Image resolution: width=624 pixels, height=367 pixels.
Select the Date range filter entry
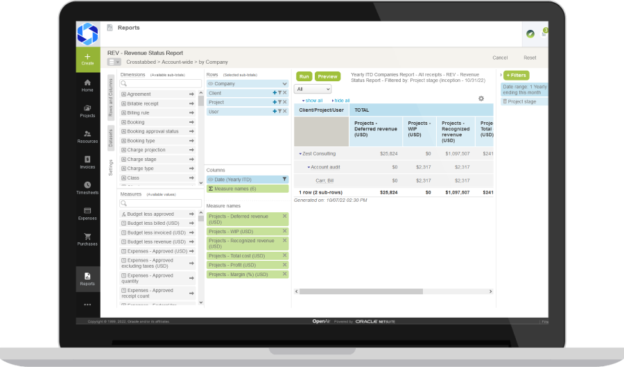point(524,89)
